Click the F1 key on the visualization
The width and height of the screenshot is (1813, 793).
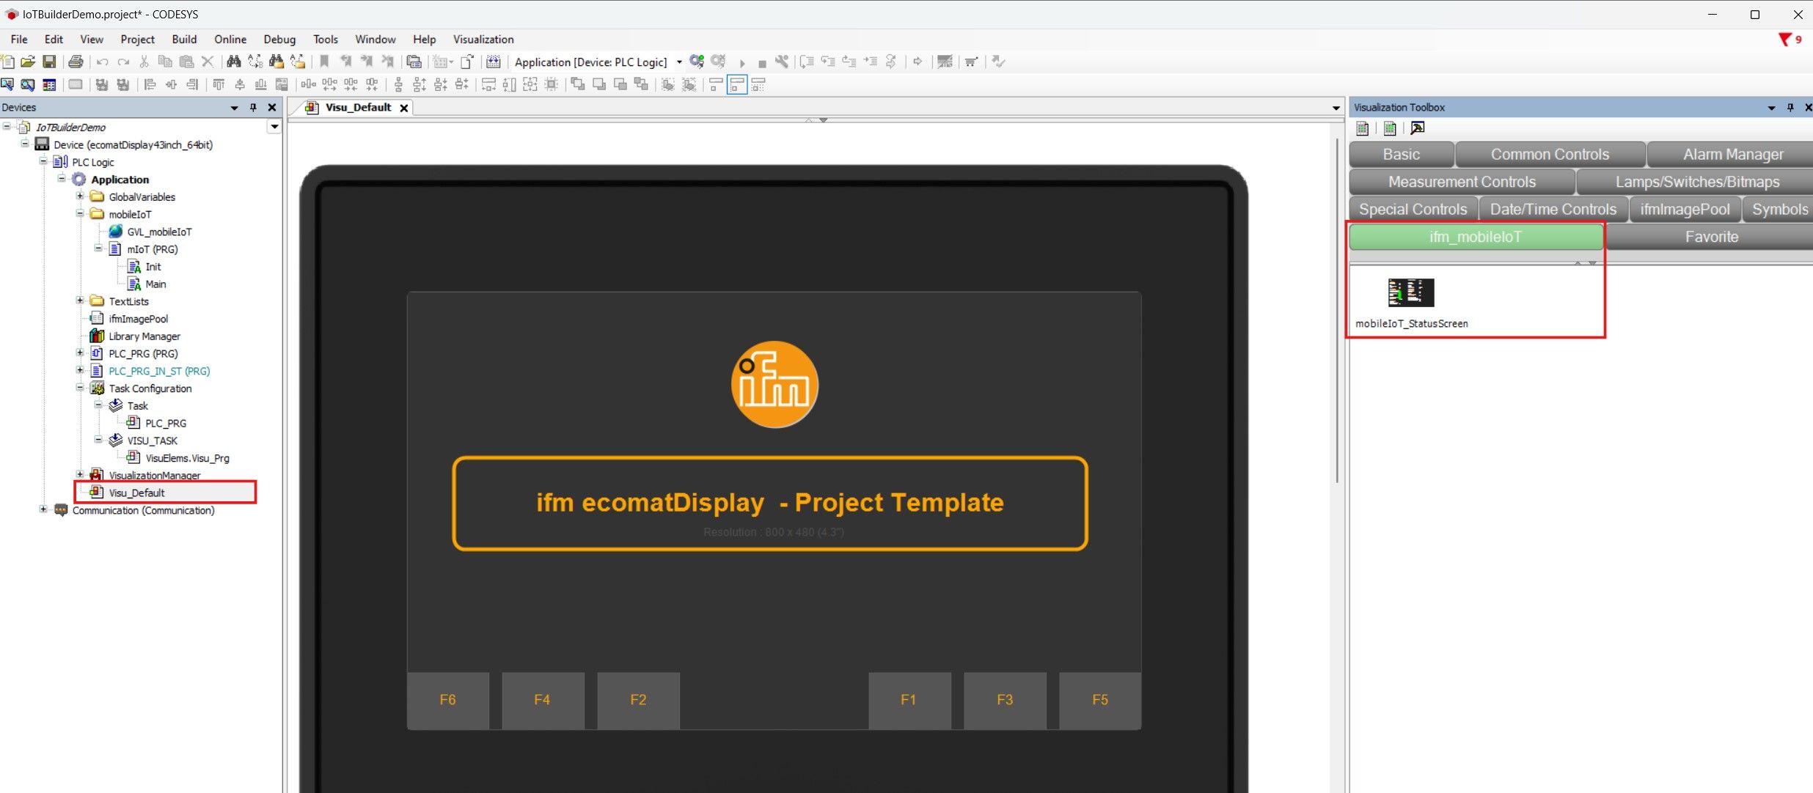(x=909, y=700)
